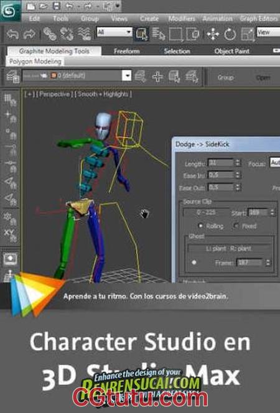The image size is (280, 413).
Task: Click the Save File floppy icon
Action: (57, 6)
